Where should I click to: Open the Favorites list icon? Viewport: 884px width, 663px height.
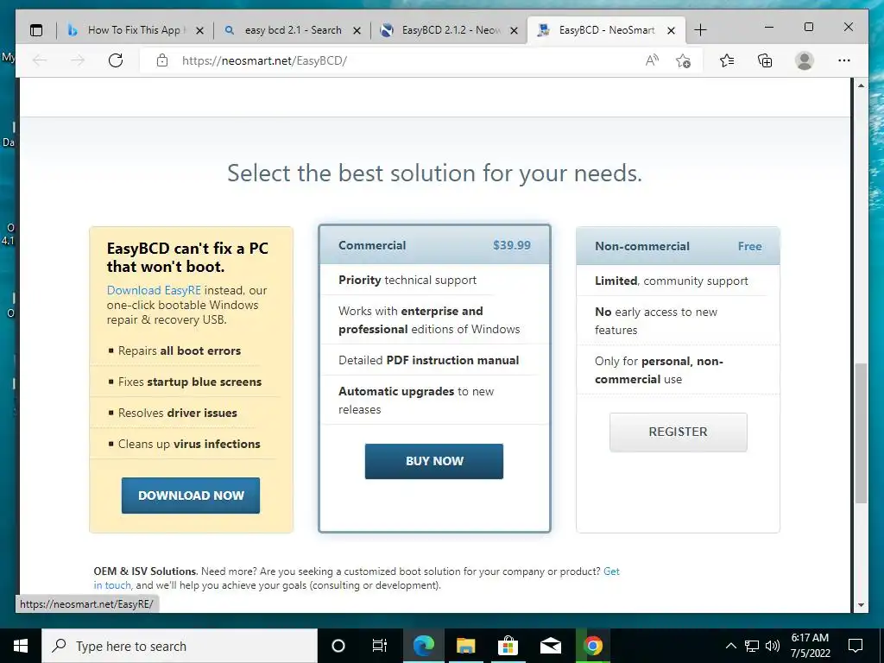click(727, 60)
